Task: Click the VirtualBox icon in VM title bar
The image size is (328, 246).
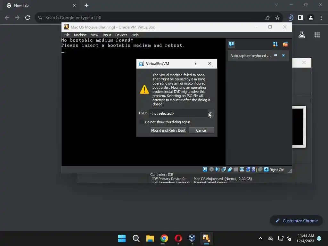Action: click(x=67, y=27)
